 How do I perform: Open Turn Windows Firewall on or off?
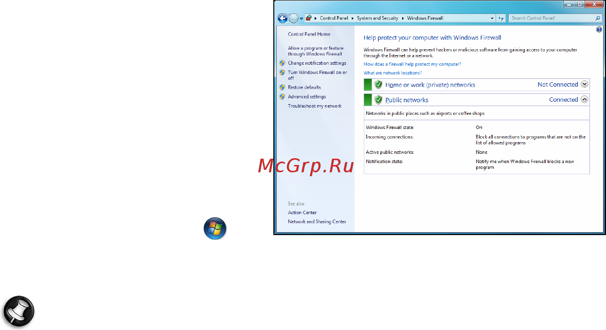point(318,75)
